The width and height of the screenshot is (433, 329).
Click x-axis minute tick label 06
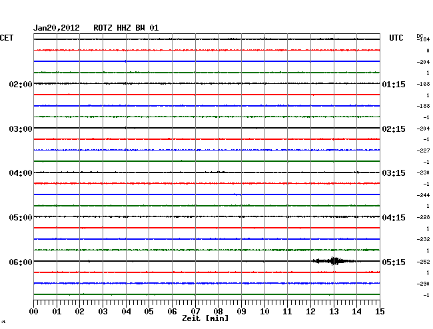[172, 312]
